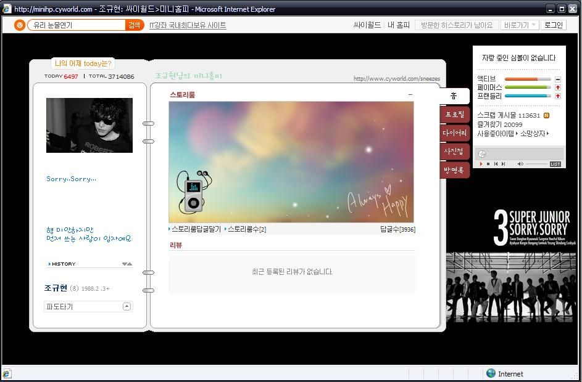Open the 파도타기 dropdown
Screen dimensions: 582x382
tap(88, 306)
